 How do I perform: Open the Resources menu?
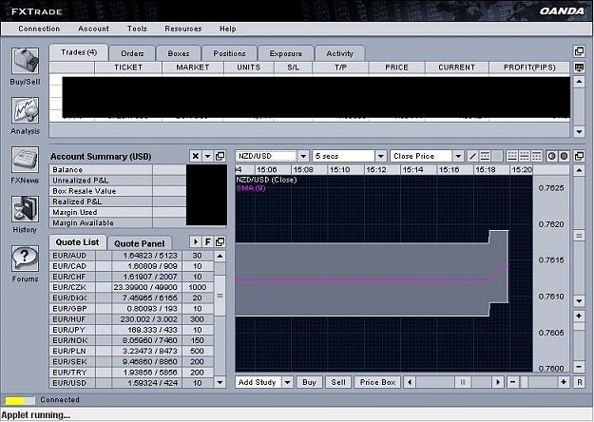[x=183, y=29]
